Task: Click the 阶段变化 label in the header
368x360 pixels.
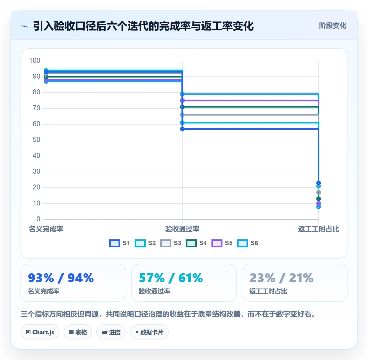Action: [x=333, y=26]
